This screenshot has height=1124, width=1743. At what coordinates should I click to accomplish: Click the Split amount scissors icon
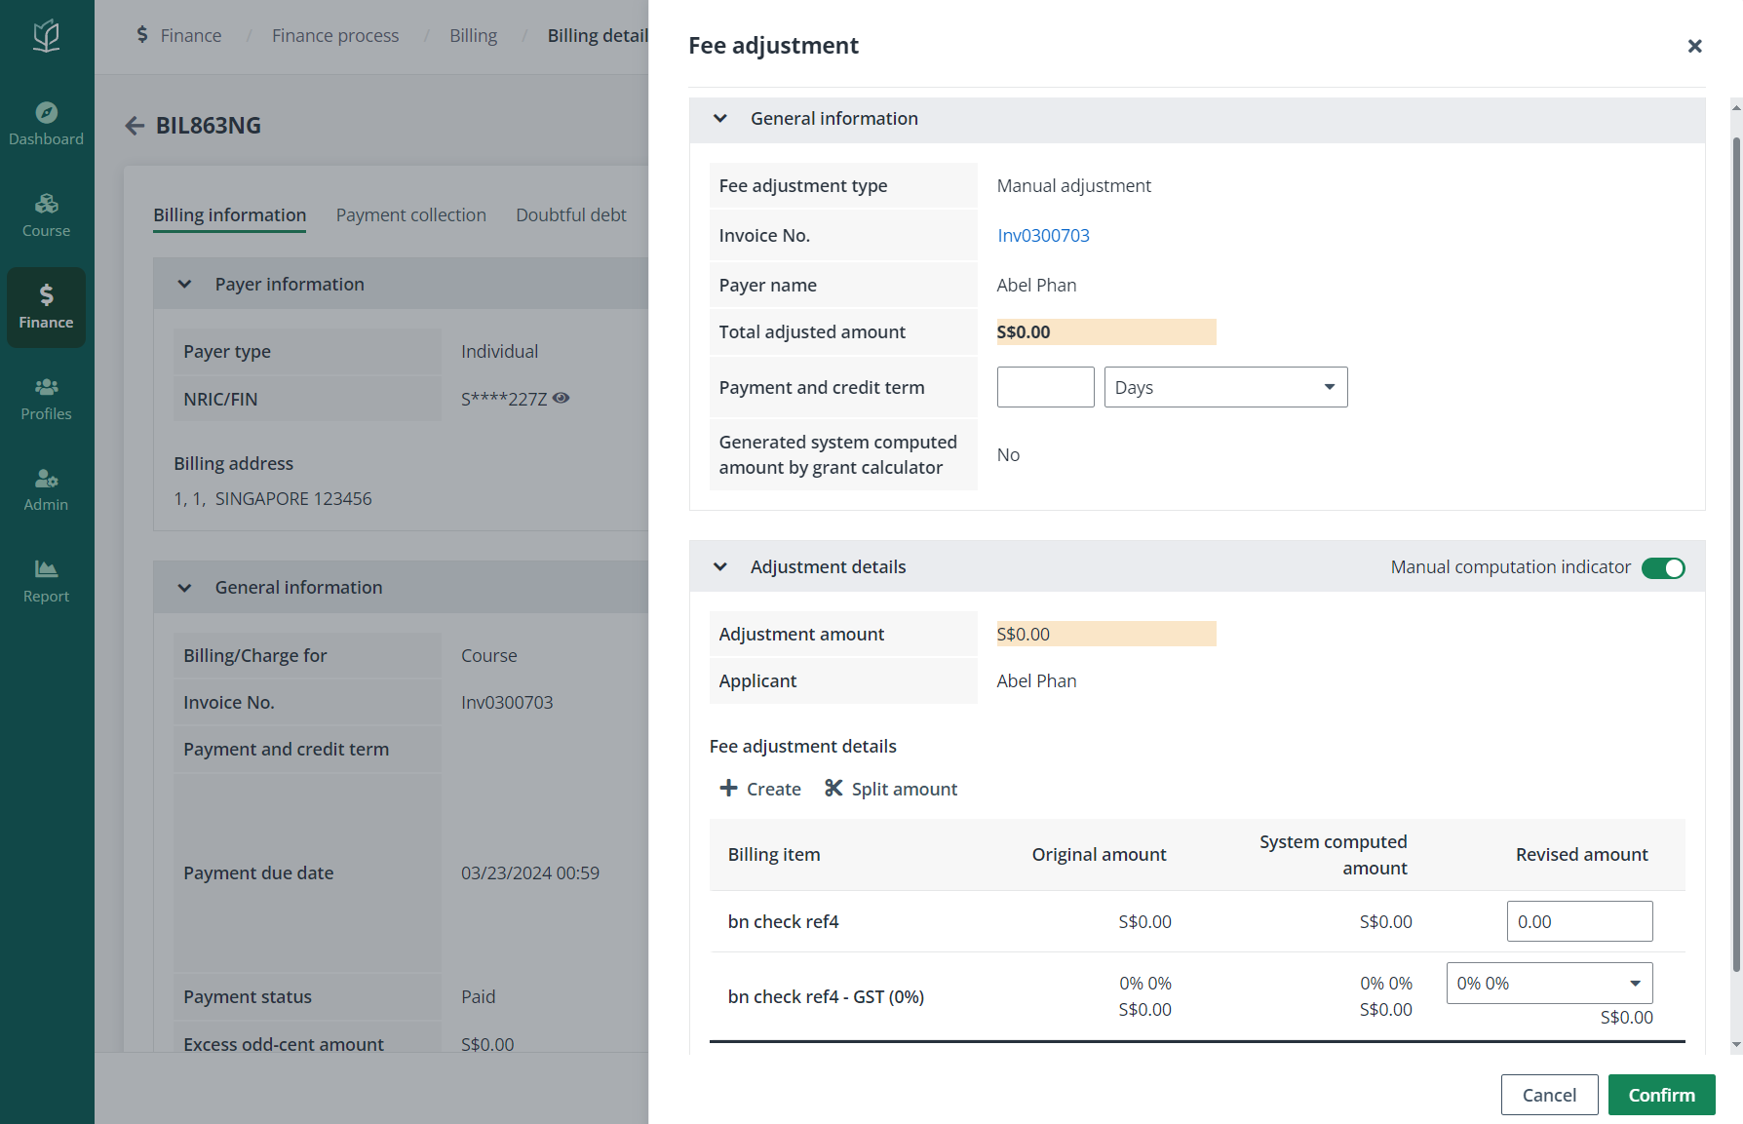pos(833,788)
